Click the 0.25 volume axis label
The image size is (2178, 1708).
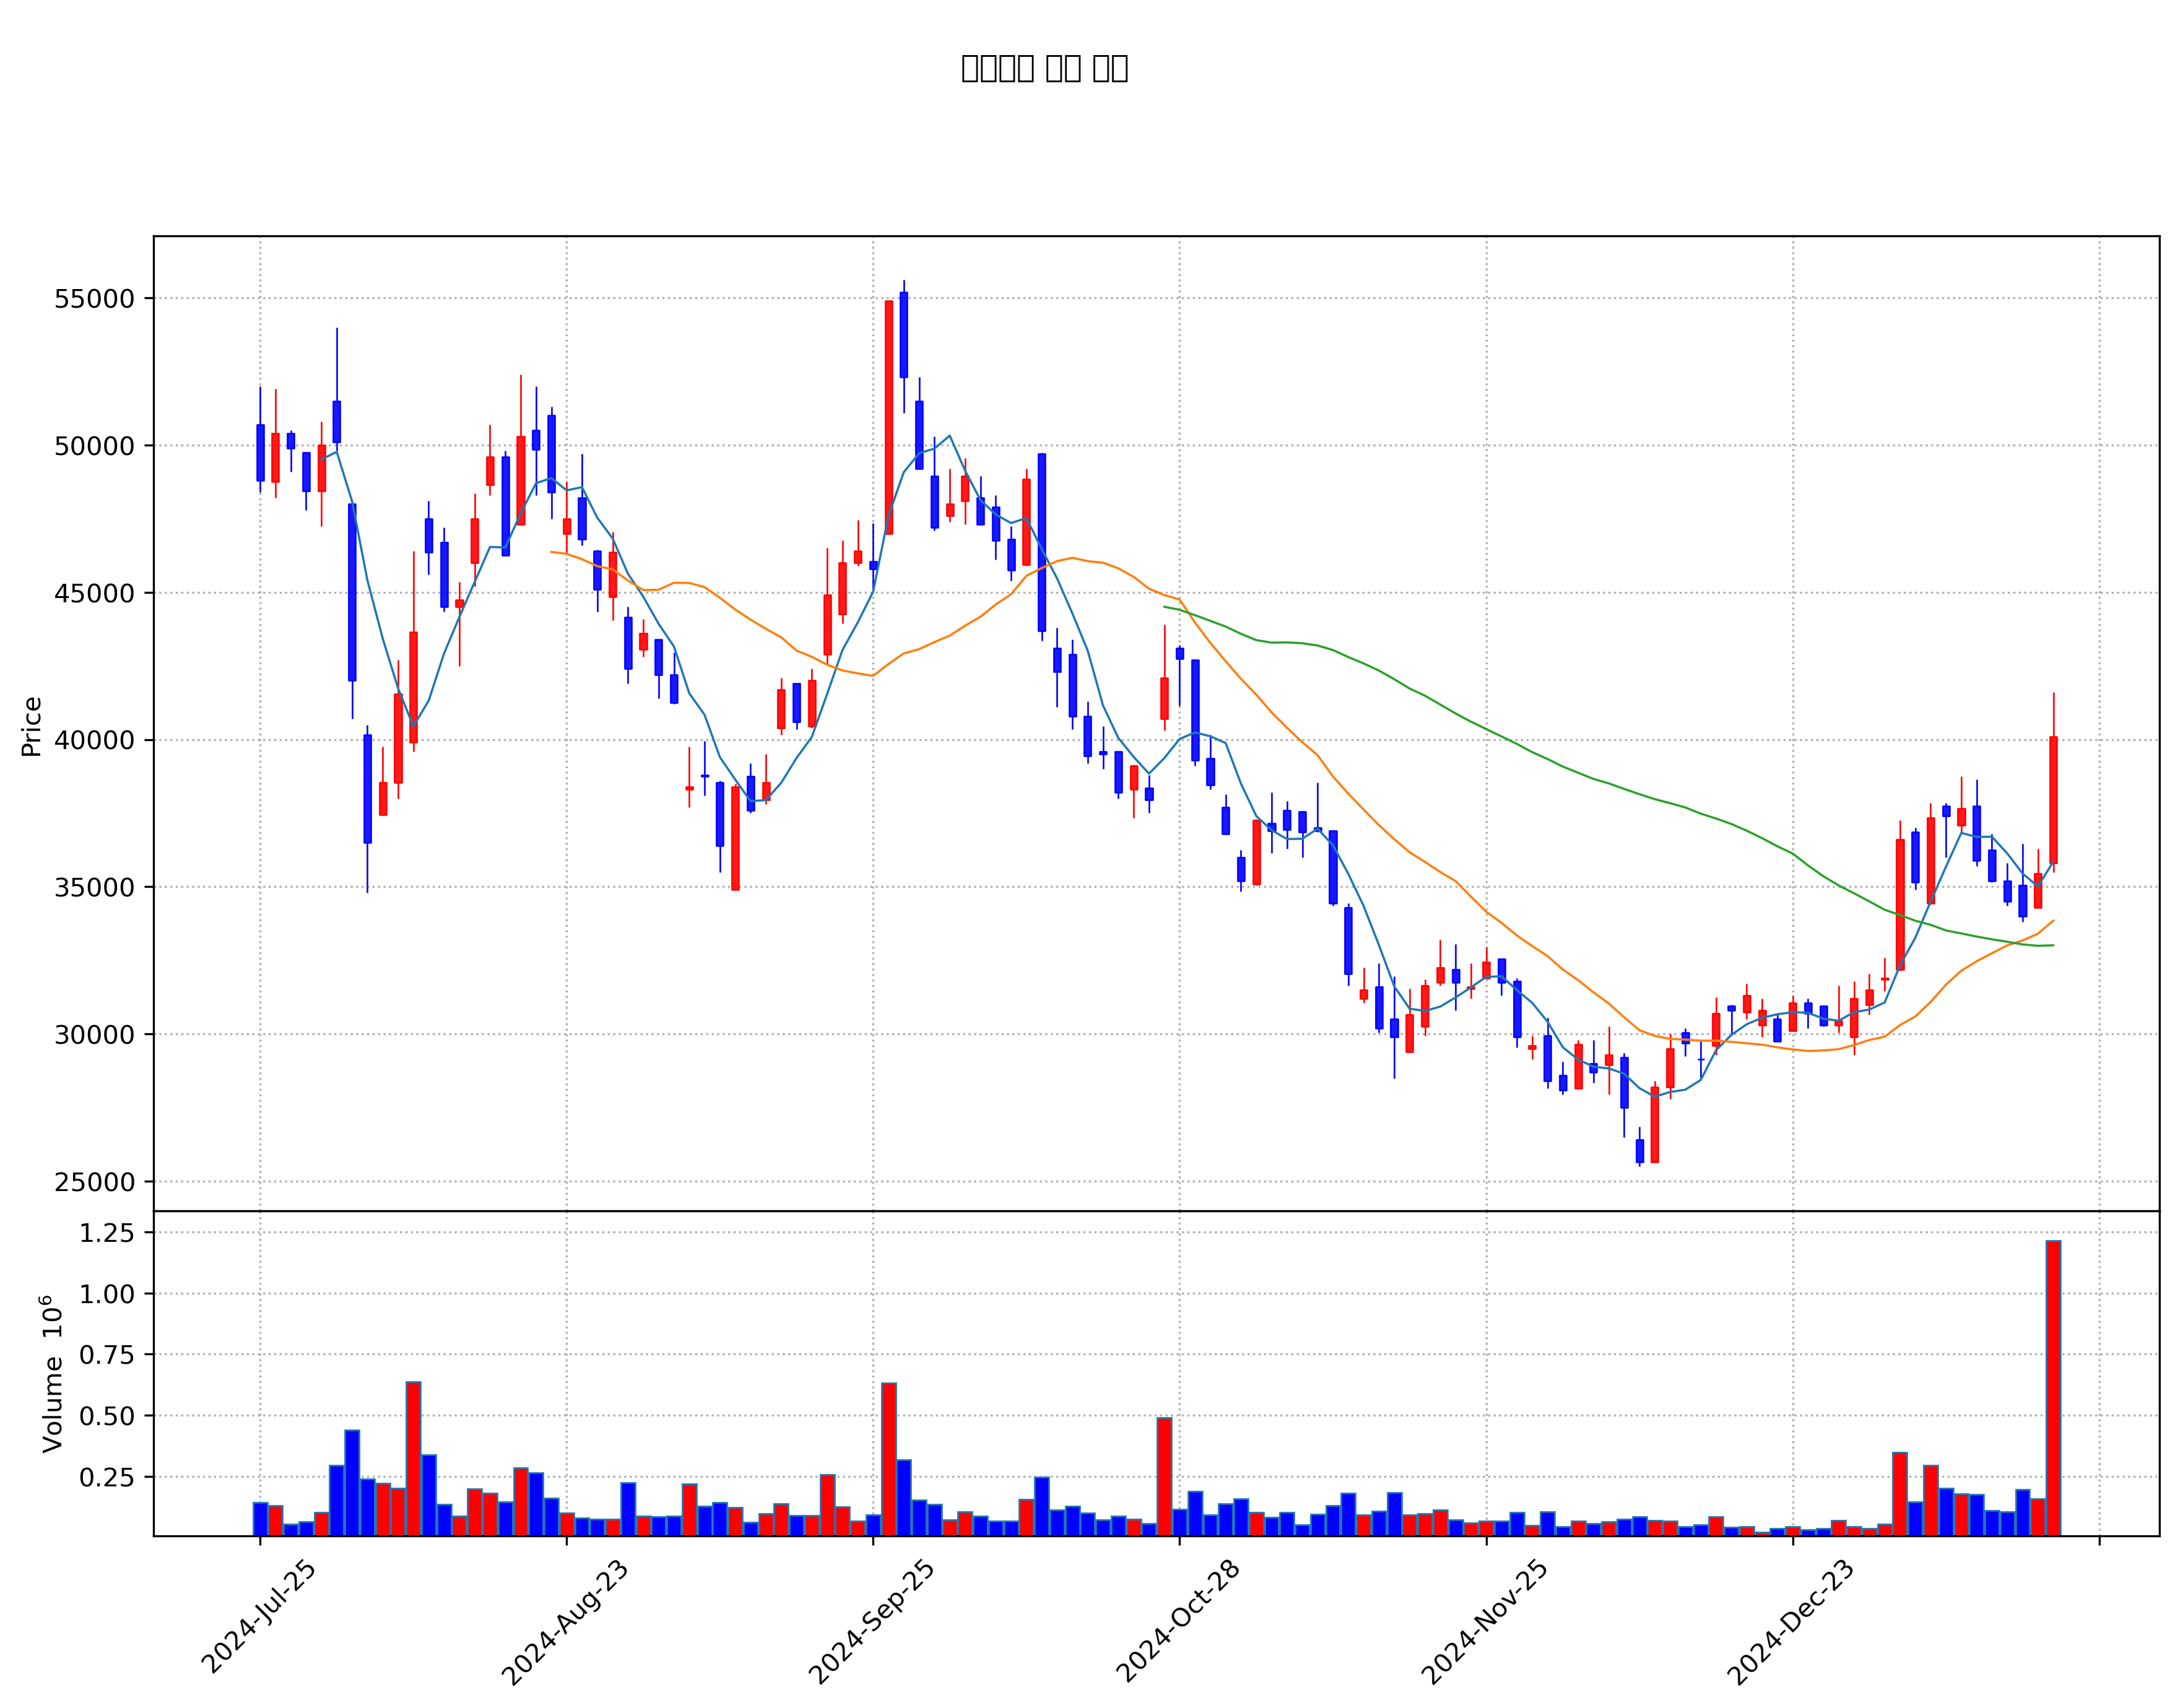click(107, 1478)
